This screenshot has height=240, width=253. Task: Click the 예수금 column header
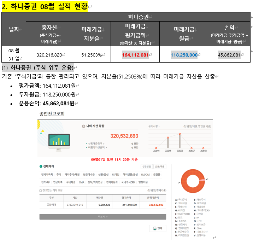[100, 198]
